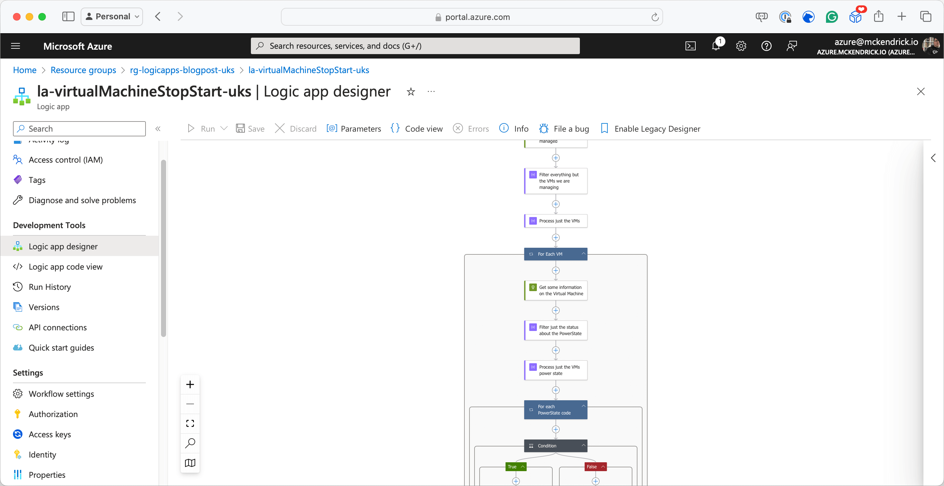Screen dimensions: 944x486
Task: Open notifications bell icon
Action: (716, 46)
